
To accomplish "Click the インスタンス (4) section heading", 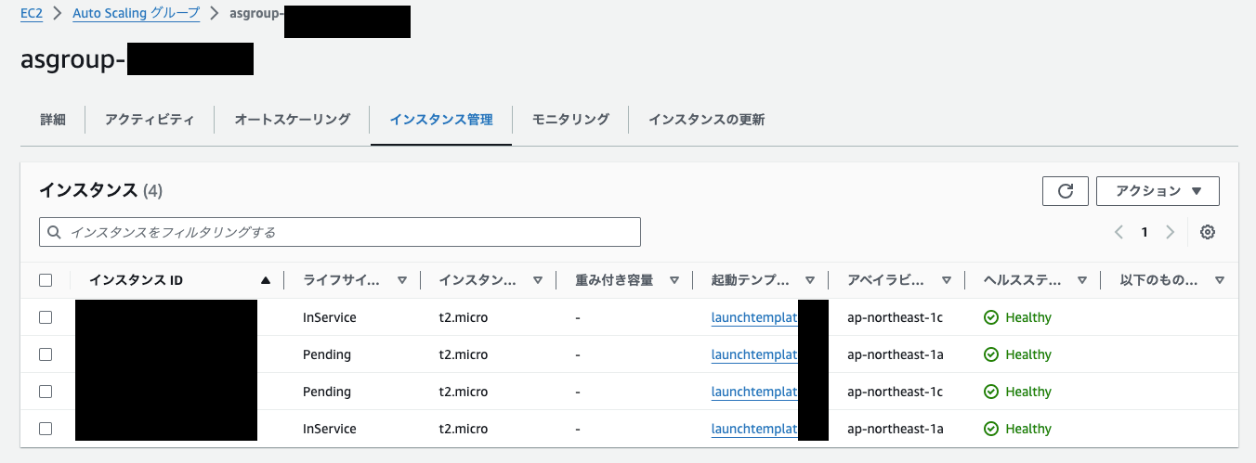I will tap(101, 190).
